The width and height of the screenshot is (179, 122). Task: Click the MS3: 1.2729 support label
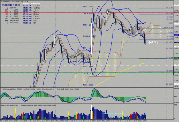click(x=88, y=85)
